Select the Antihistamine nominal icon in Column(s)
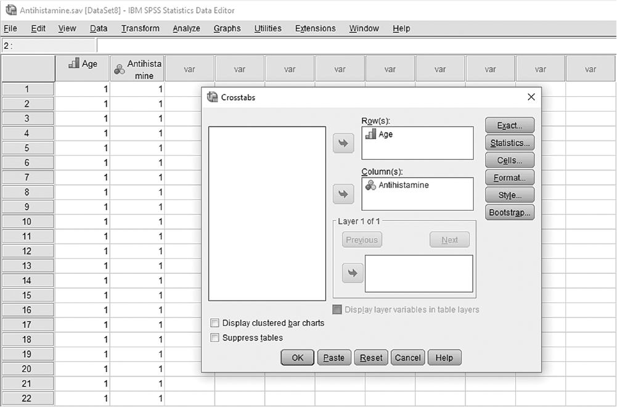Screen dimensions: 617x407 370,185
